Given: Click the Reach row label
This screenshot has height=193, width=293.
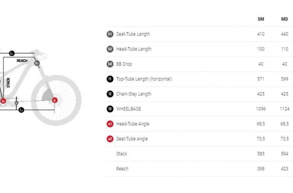Looking at the screenshot, I should [x=122, y=169].
